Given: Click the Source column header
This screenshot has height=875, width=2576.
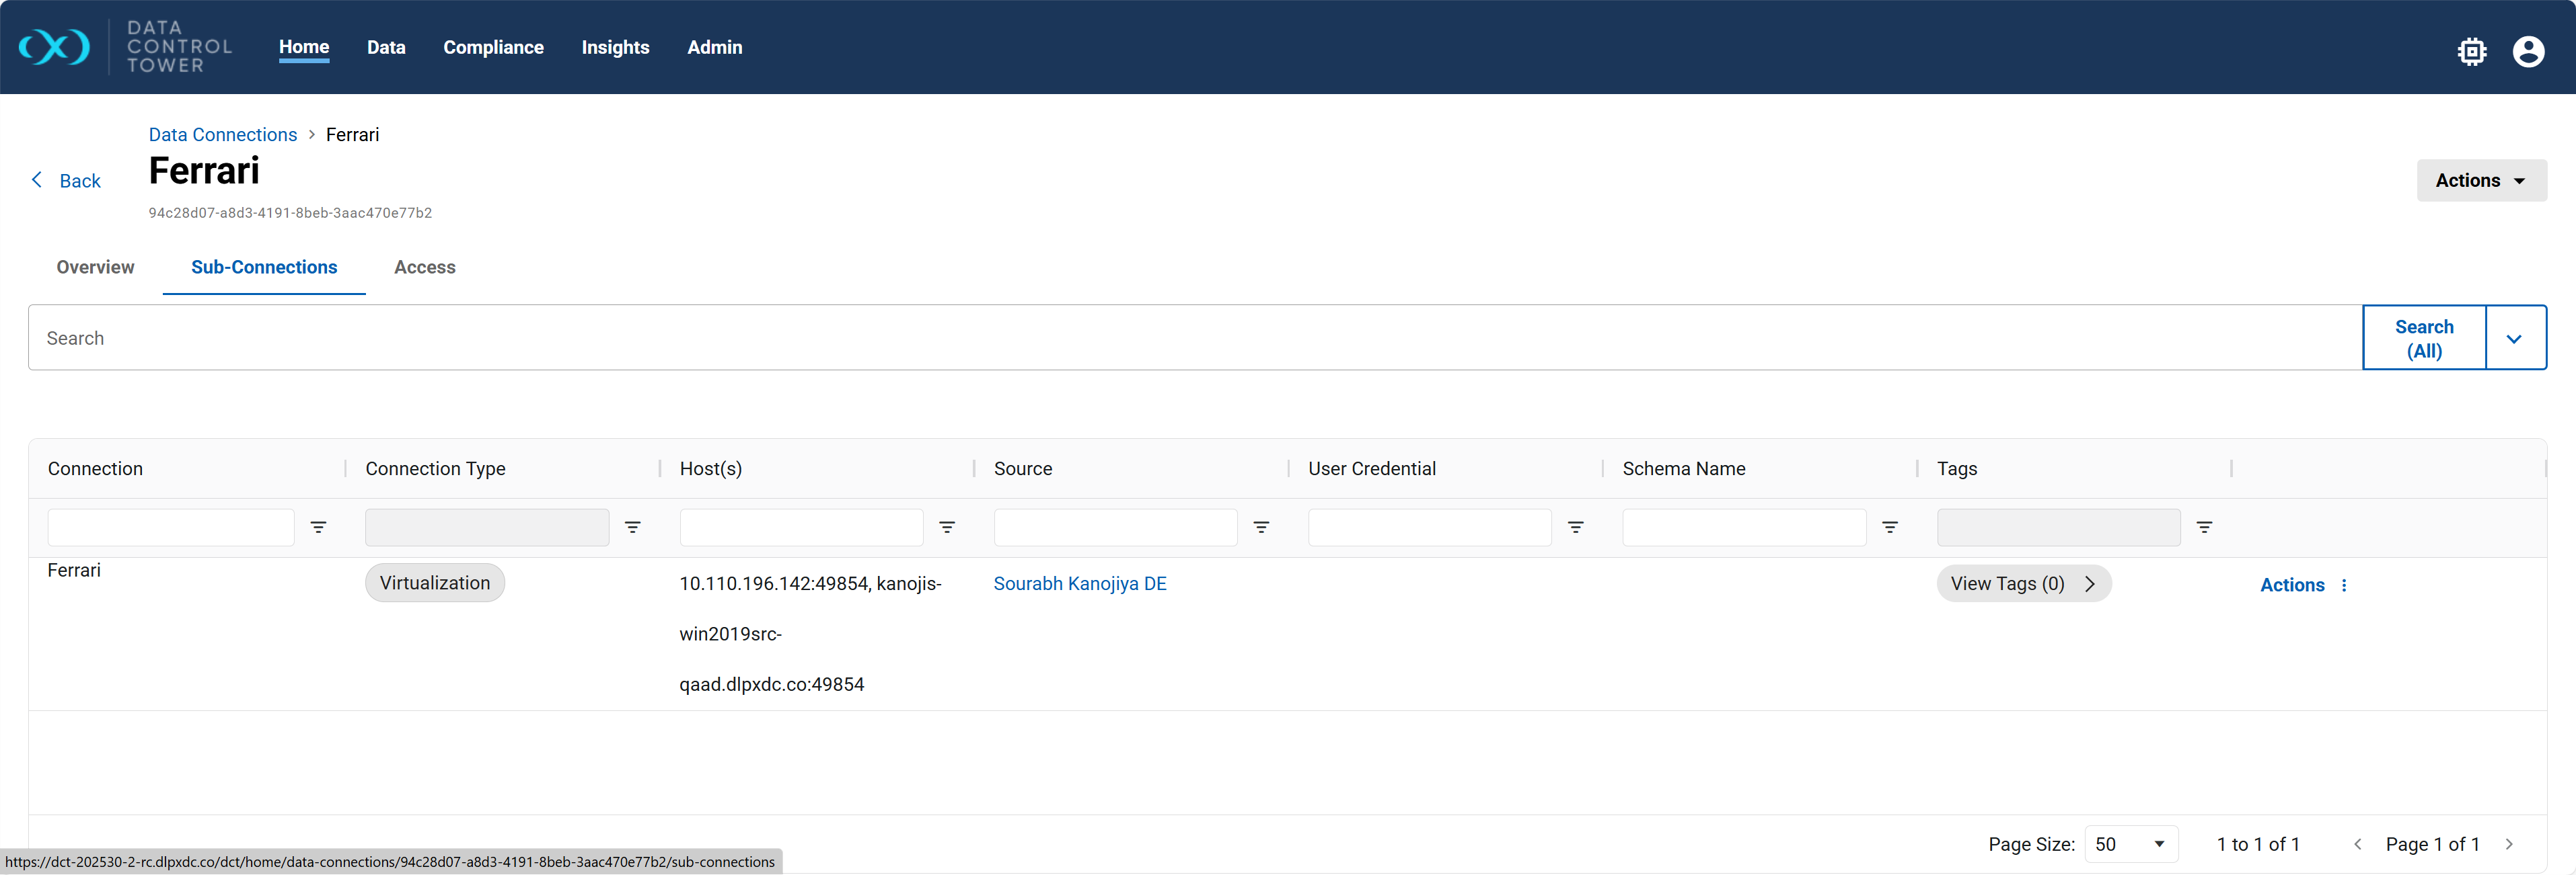Looking at the screenshot, I should pyautogui.click(x=1022, y=468).
